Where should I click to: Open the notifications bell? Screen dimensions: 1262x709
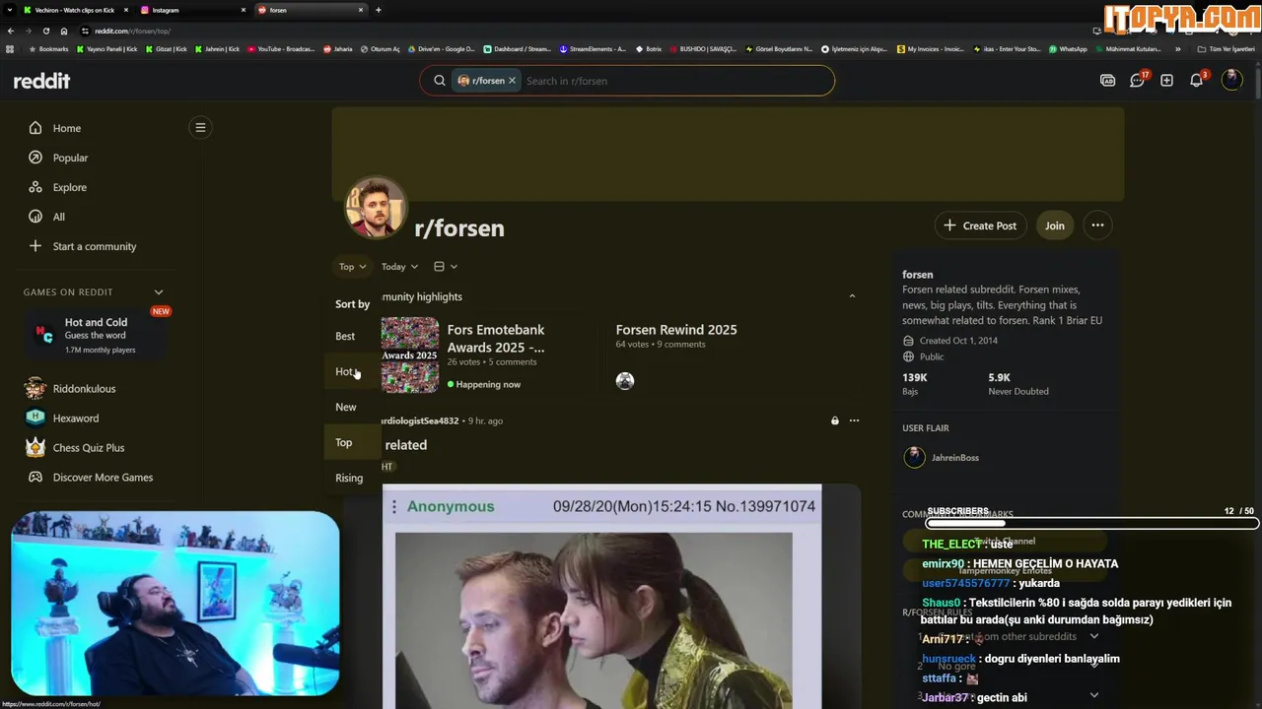point(1197,80)
